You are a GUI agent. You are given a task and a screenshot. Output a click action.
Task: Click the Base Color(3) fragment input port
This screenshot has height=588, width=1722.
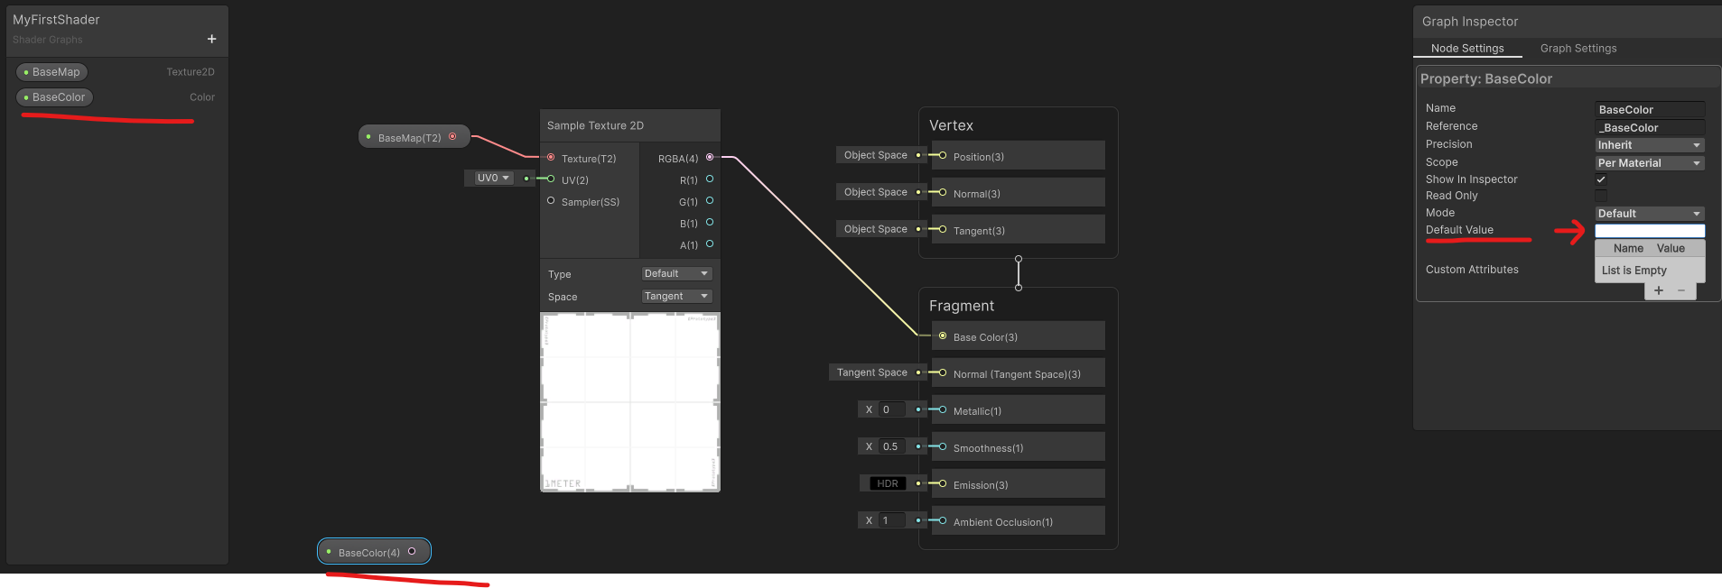pyautogui.click(x=943, y=336)
